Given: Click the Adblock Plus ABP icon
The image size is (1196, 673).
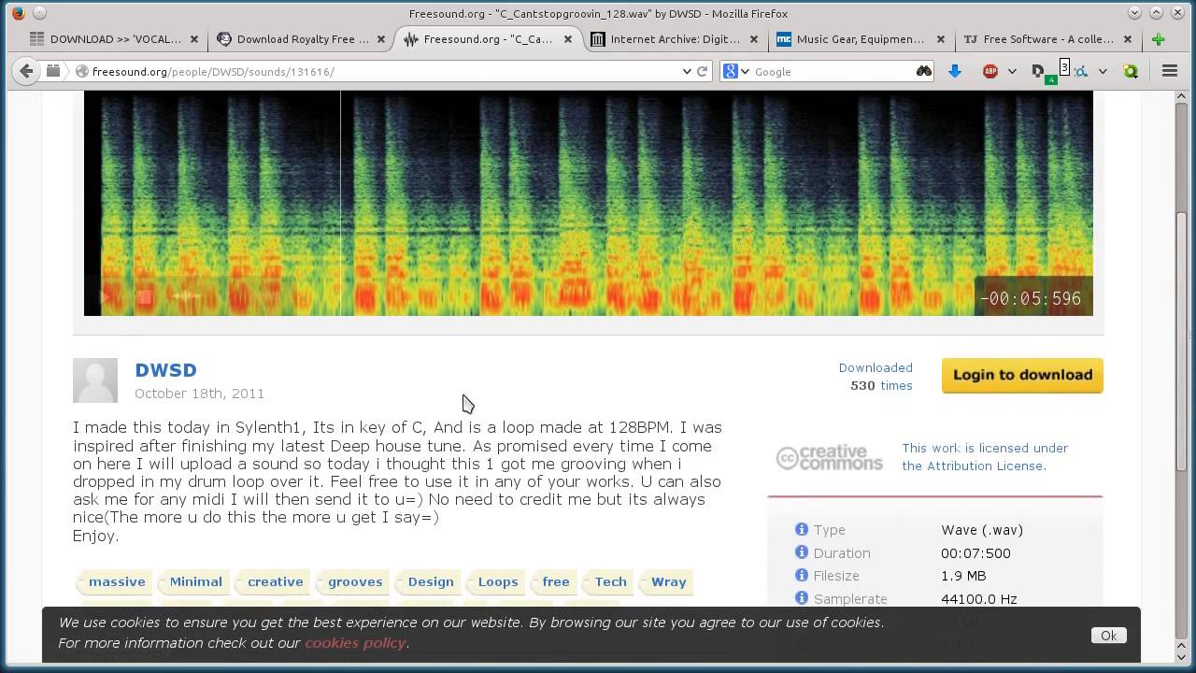Looking at the screenshot, I should (990, 71).
